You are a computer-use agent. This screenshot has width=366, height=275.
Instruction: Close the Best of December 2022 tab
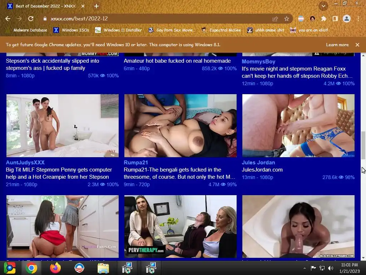click(83, 6)
